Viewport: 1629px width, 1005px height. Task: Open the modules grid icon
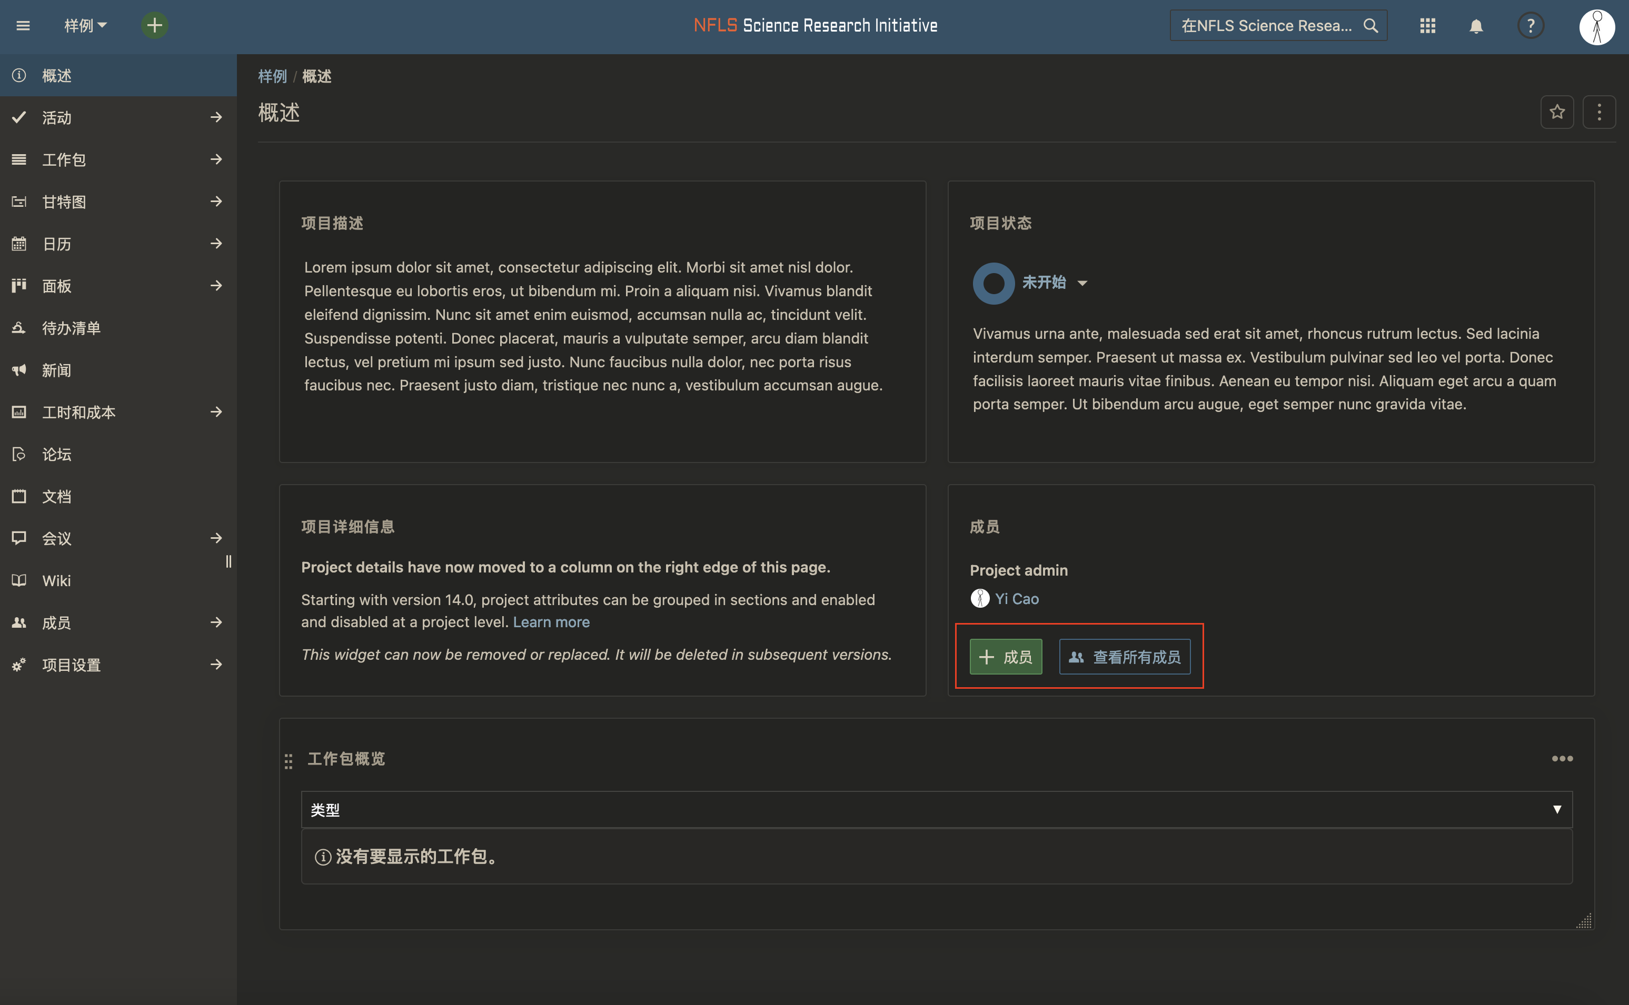pyautogui.click(x=1427, y=26)
